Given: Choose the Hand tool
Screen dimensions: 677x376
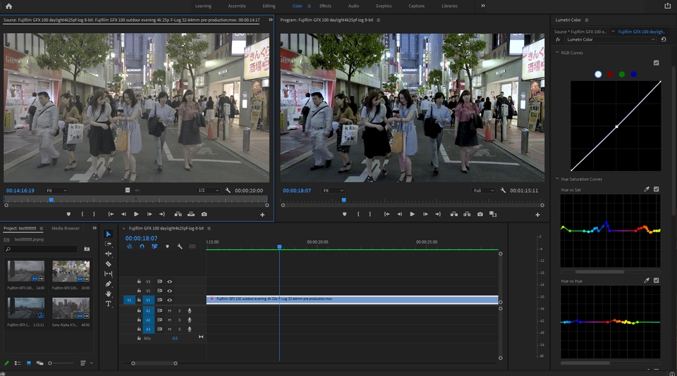Looking at the screenshot, I should [109, 294].
